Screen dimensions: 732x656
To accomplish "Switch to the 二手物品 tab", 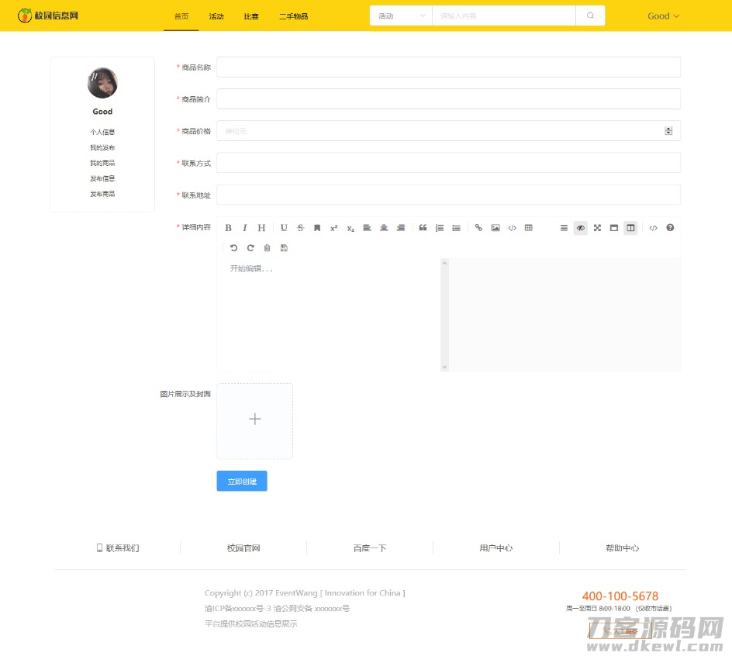I will (293, 16).
